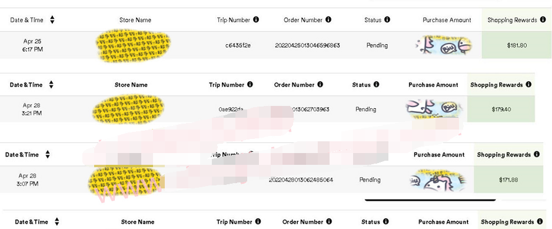Show the Status info tooltip in first table
Image resolution: width=552 pixels, height=229 pixels.
[x=387, y=20]
